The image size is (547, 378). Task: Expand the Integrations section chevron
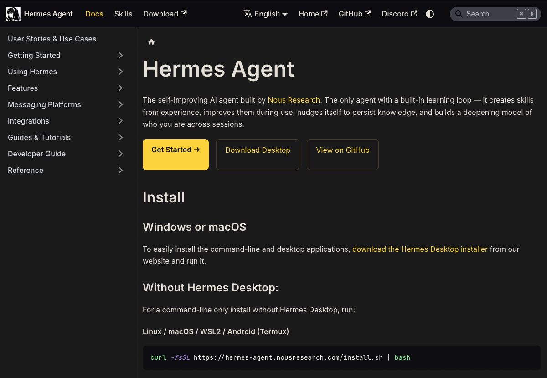pyautogui.click(x=120, y=121)
